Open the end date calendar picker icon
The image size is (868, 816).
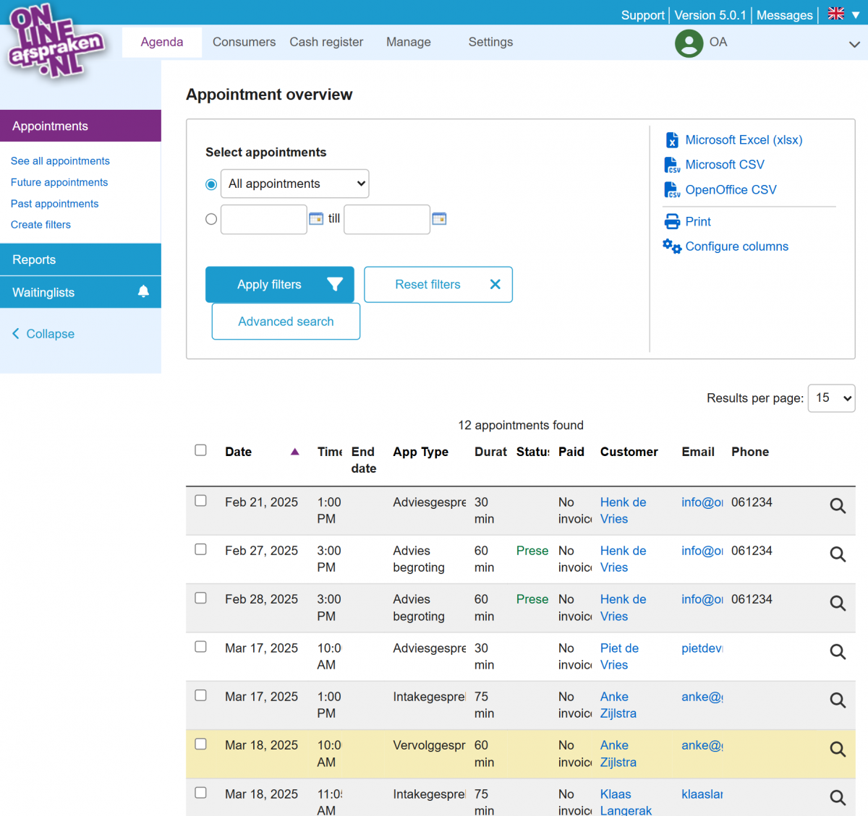(x=439, y=219)
